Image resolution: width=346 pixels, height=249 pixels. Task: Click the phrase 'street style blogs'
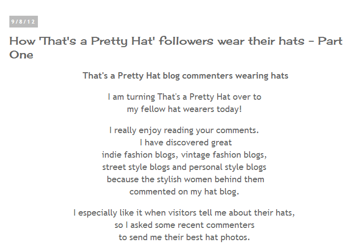[x=136, y=167]
